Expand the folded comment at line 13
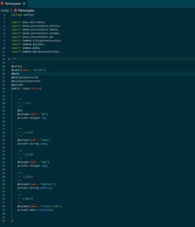Screen dimensions: 195x227 (x=9, y=59)
